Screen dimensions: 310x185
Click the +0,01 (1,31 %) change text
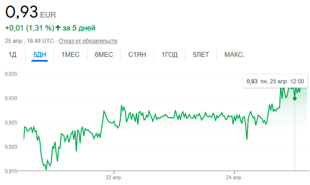(x=29, y=28)
